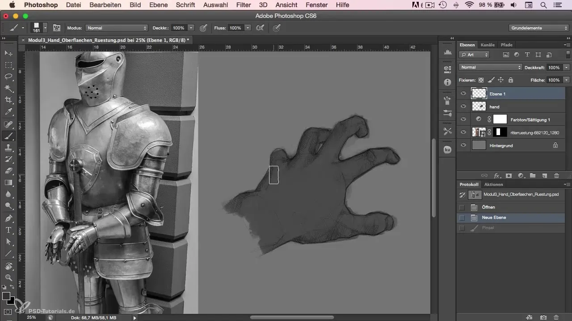Select the Eraser tool

(x=8, y=171)
